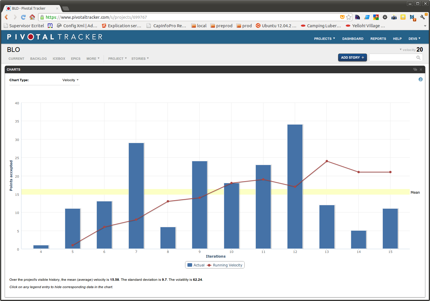Toggle the Actual series in legend

196,265
